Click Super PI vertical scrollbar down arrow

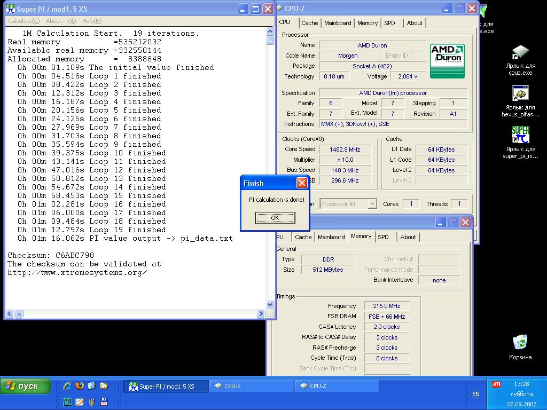coord(270,304)
